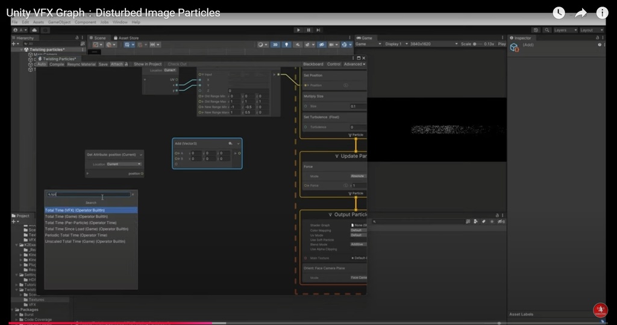The height and width of the screenshot is (325, 617).
Task: Open the Window menu
Action: click(x=120, y=22)
